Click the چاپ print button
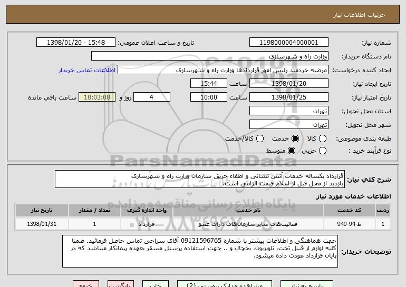 (x=156, y=284)
